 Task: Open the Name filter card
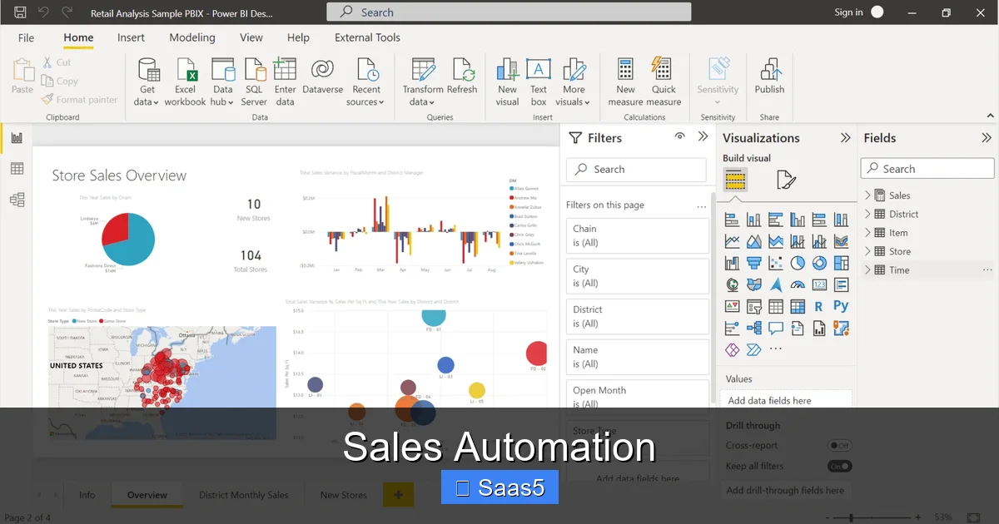point(638,357)
